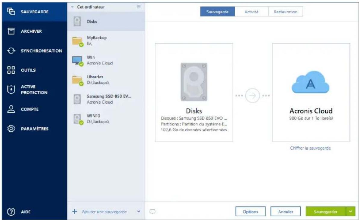This screenshot has width=359, height=220.
Task: Expand the Ajouter une sauvegarde dropdown arrow
Action: click(138, 212)
